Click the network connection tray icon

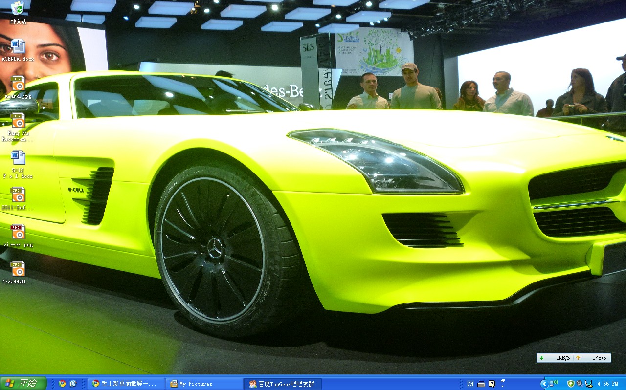point(554,384)
